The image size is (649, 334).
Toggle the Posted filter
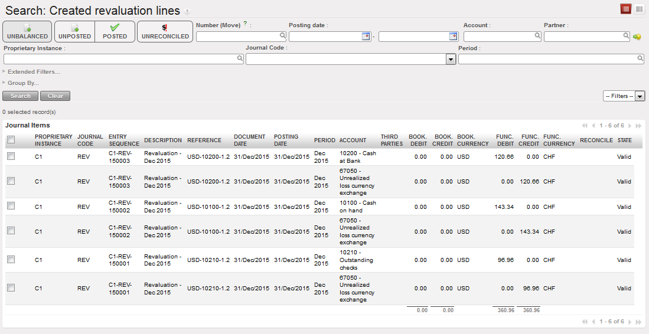pyautogui.click(x=115, y=32)
